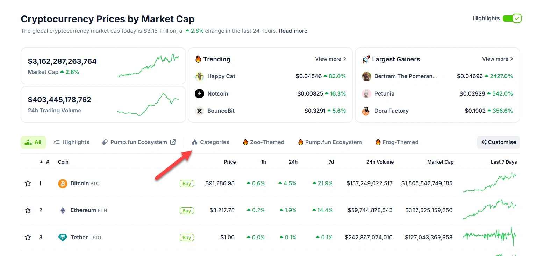The image size is (544, 256).
Task: Open the Categories tab
Action: click(210, 142)
